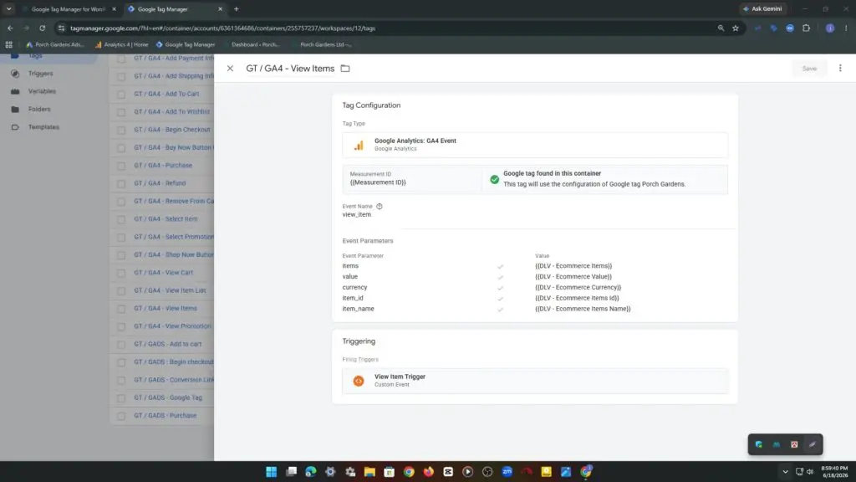Image resolution: width=856 pixels, height=482 pixels.
Task: Click the Event Name view_item field
Action: pos(356,215)
